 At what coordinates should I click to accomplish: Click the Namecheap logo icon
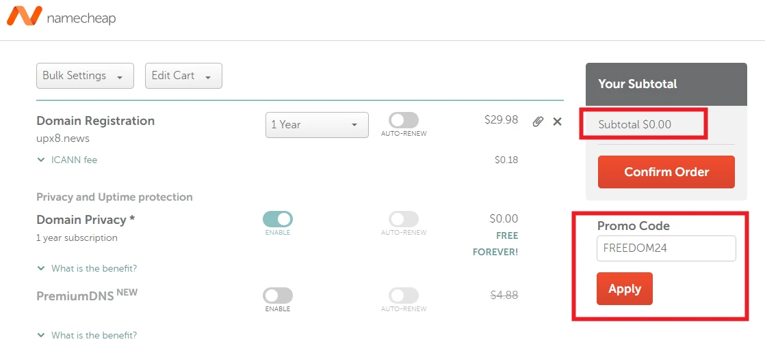24,16
